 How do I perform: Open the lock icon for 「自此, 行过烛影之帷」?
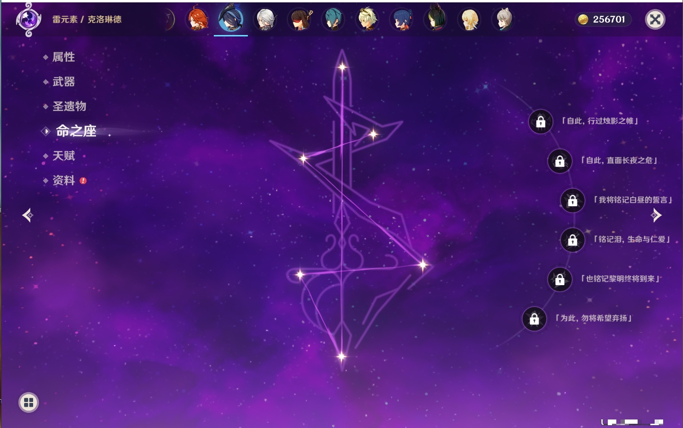541,122
